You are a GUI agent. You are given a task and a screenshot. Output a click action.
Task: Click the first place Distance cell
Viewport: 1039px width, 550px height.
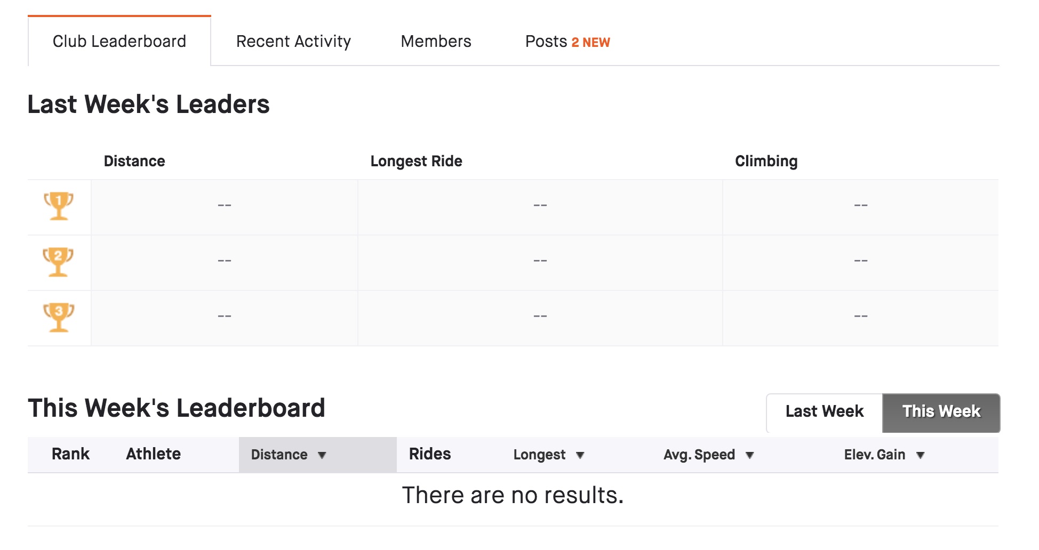pos(224,206)
